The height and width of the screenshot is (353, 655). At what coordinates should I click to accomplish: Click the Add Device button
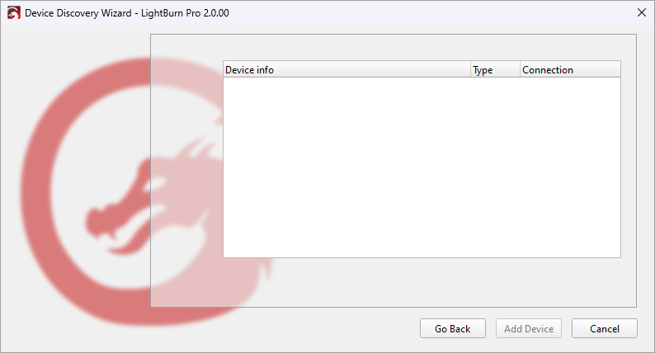click(x=529, y=329)
